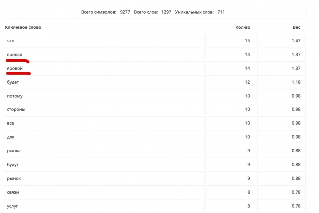Select the keyword 'стороны'
Image resolution: width=319 pixels, height=213 pixels.
[16, 109]
